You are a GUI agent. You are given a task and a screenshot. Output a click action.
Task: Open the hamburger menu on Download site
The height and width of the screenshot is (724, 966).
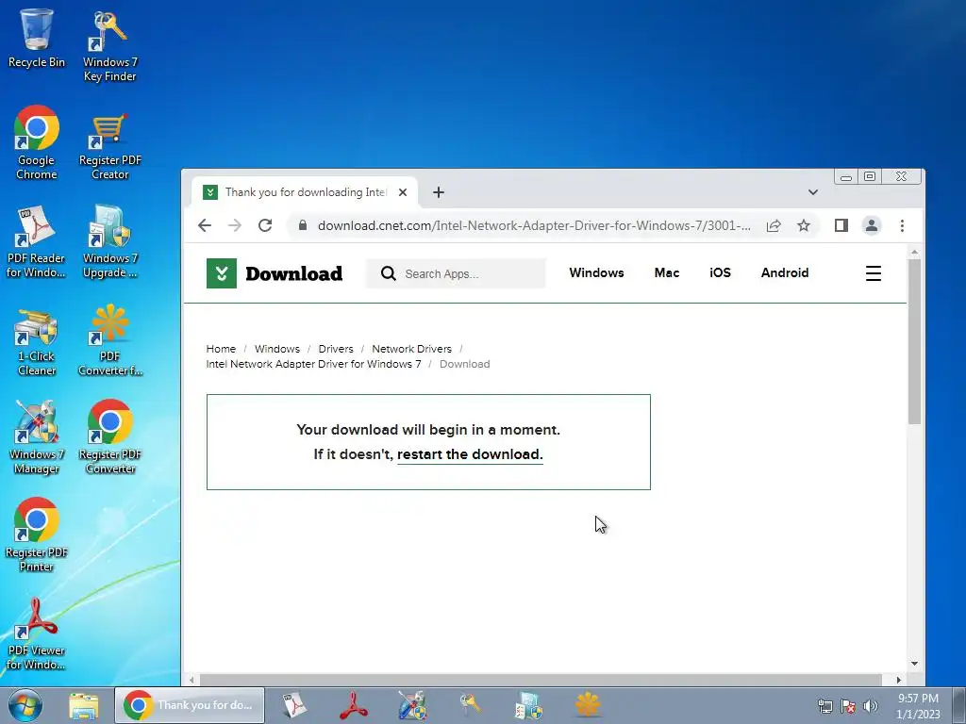(x=873, y=273)
